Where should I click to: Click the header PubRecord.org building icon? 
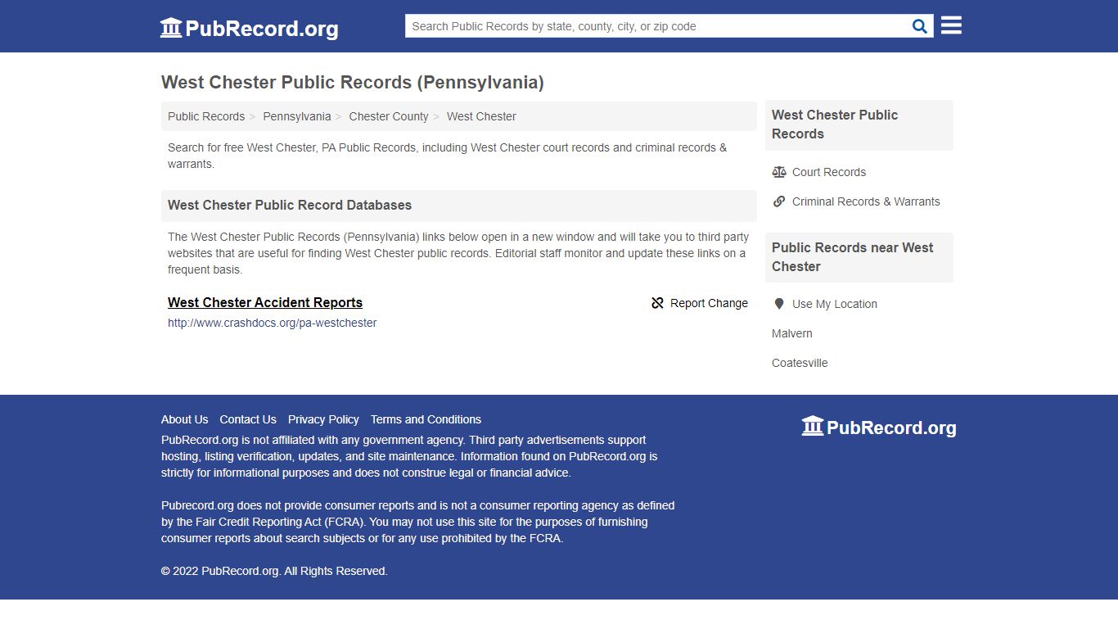[x=170, y=28]
